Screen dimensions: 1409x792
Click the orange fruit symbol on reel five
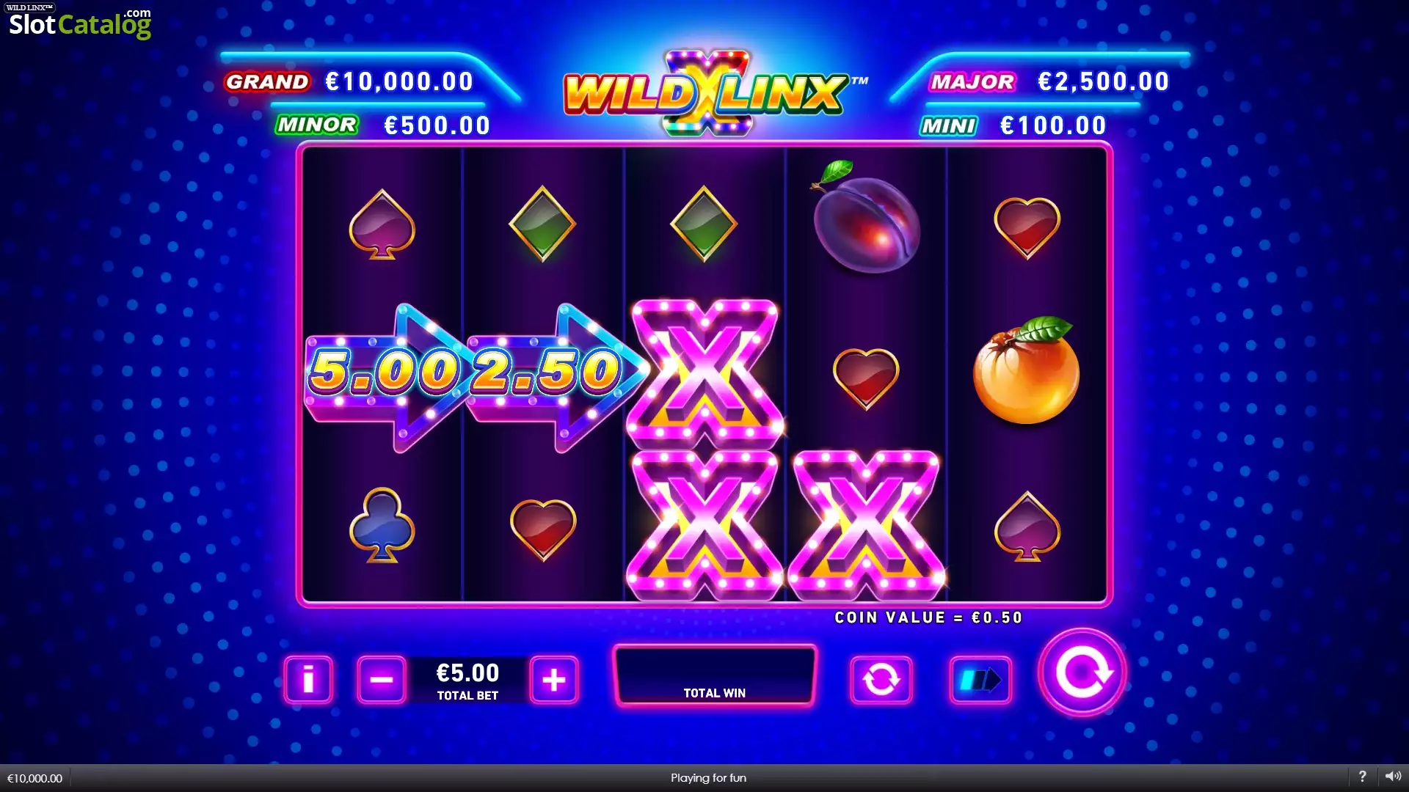coord(1027,371)
